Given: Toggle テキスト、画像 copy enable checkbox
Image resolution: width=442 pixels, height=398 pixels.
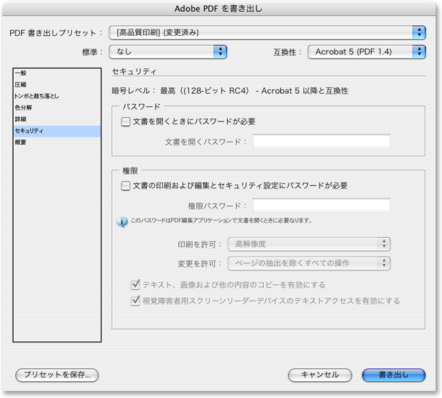Looking at the screenshot, I should [135, 284].
